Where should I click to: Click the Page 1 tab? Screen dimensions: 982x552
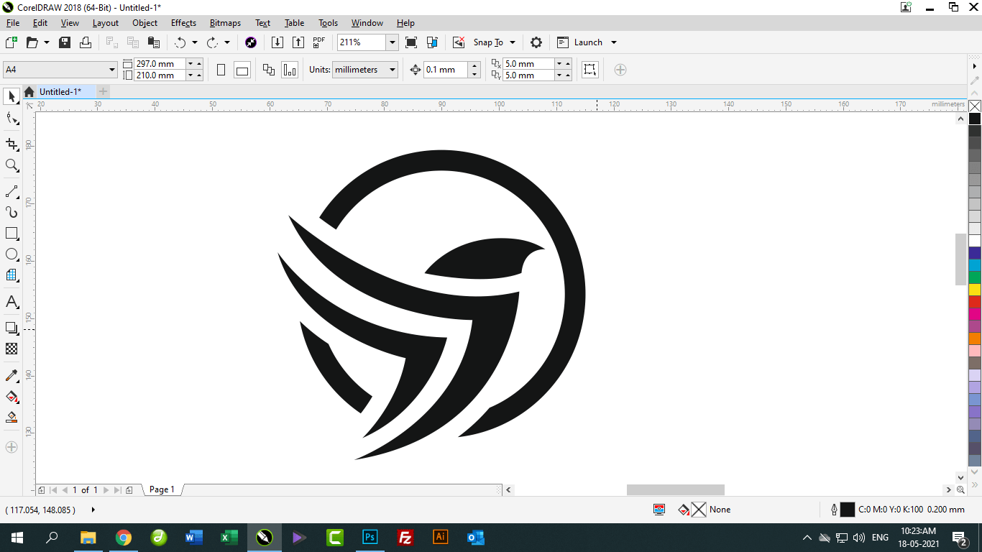(162, 489)
